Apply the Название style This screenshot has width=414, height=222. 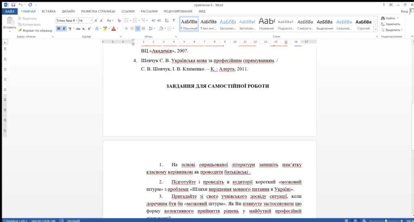coord(267,24)
